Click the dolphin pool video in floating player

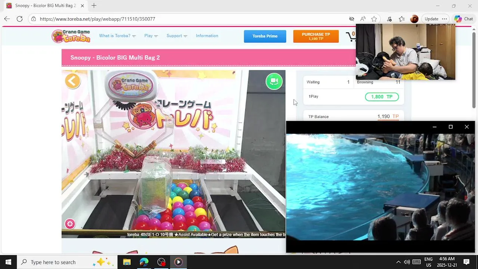[381, 187]
